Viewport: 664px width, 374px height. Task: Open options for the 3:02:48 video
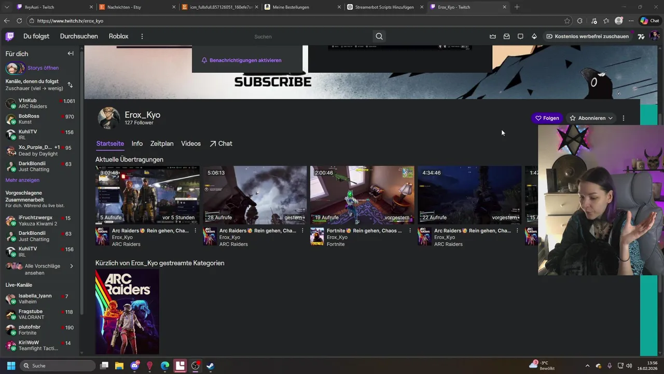pos(196,231)
